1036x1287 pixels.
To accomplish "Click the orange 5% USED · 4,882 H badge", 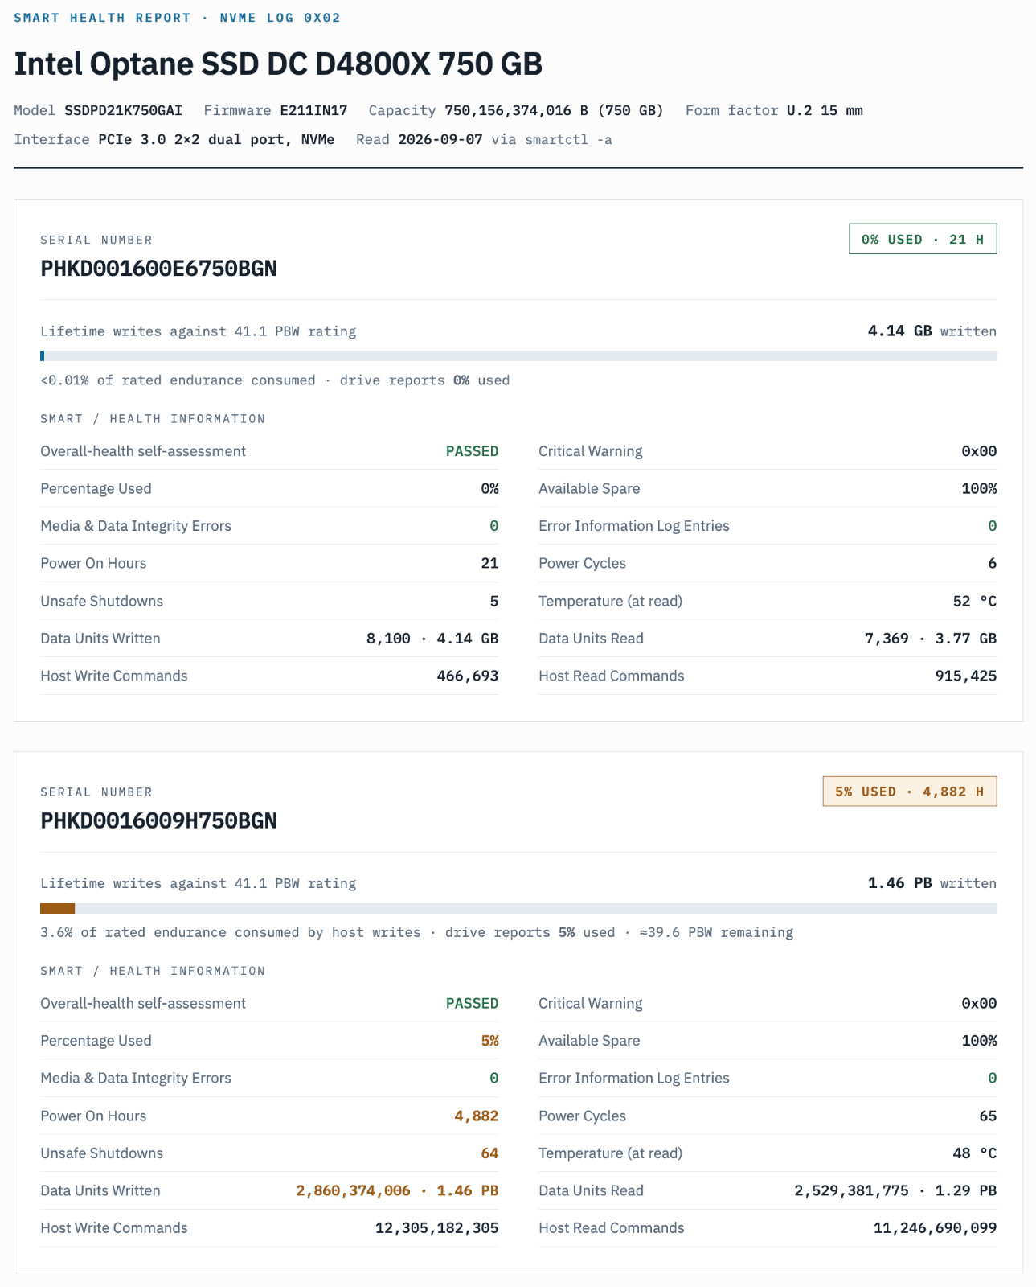I will [910, 792].
